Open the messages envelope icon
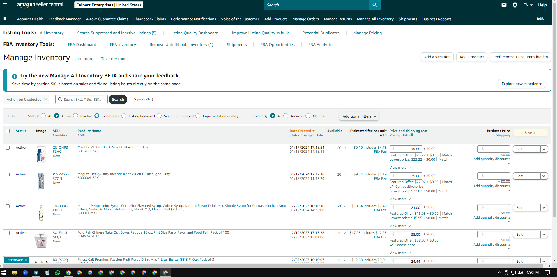Viewport: 557px width, 277px height. [x=504, y=5]
